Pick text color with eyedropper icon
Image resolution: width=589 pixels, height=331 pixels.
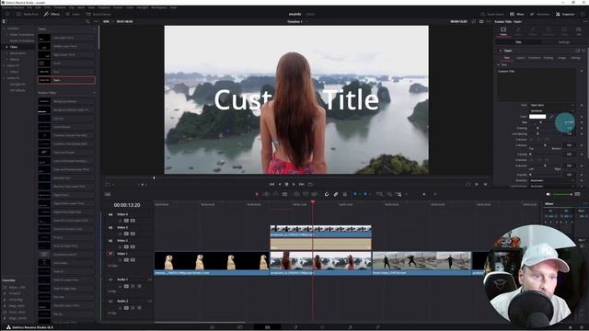(x=551, y=117)
